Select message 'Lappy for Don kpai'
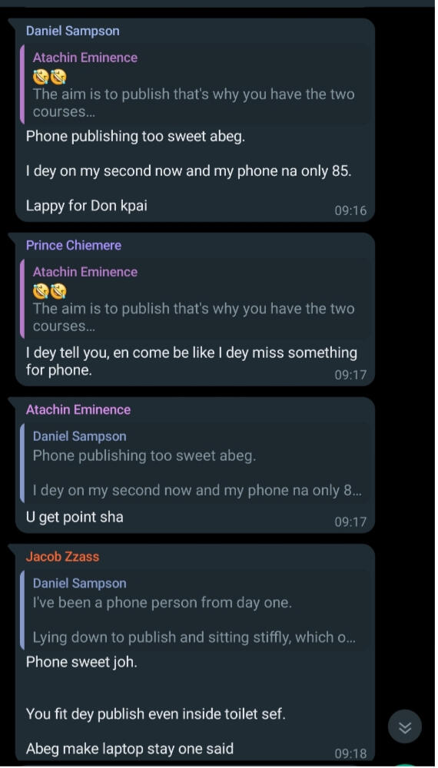438x768 pixels. click(87, 205)
